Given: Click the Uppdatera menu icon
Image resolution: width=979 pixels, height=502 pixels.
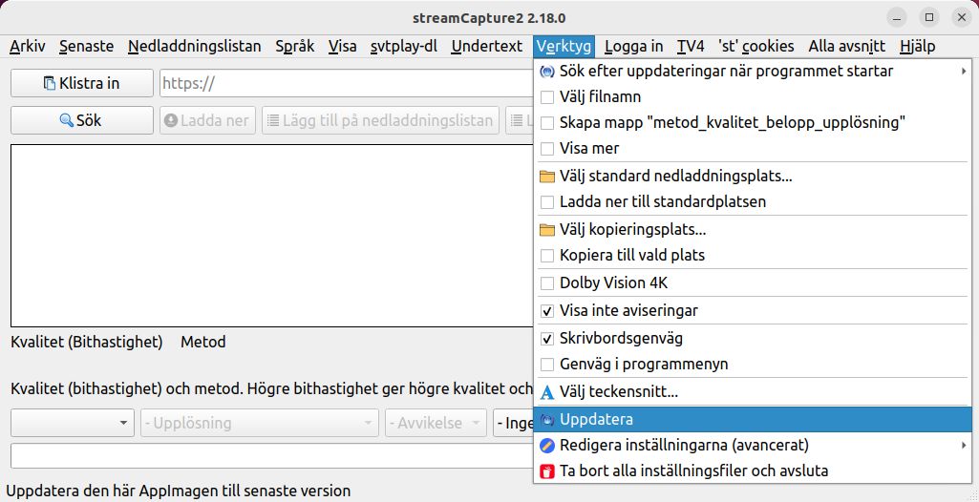Looking at the screenshot, I should tap(547, 420).
